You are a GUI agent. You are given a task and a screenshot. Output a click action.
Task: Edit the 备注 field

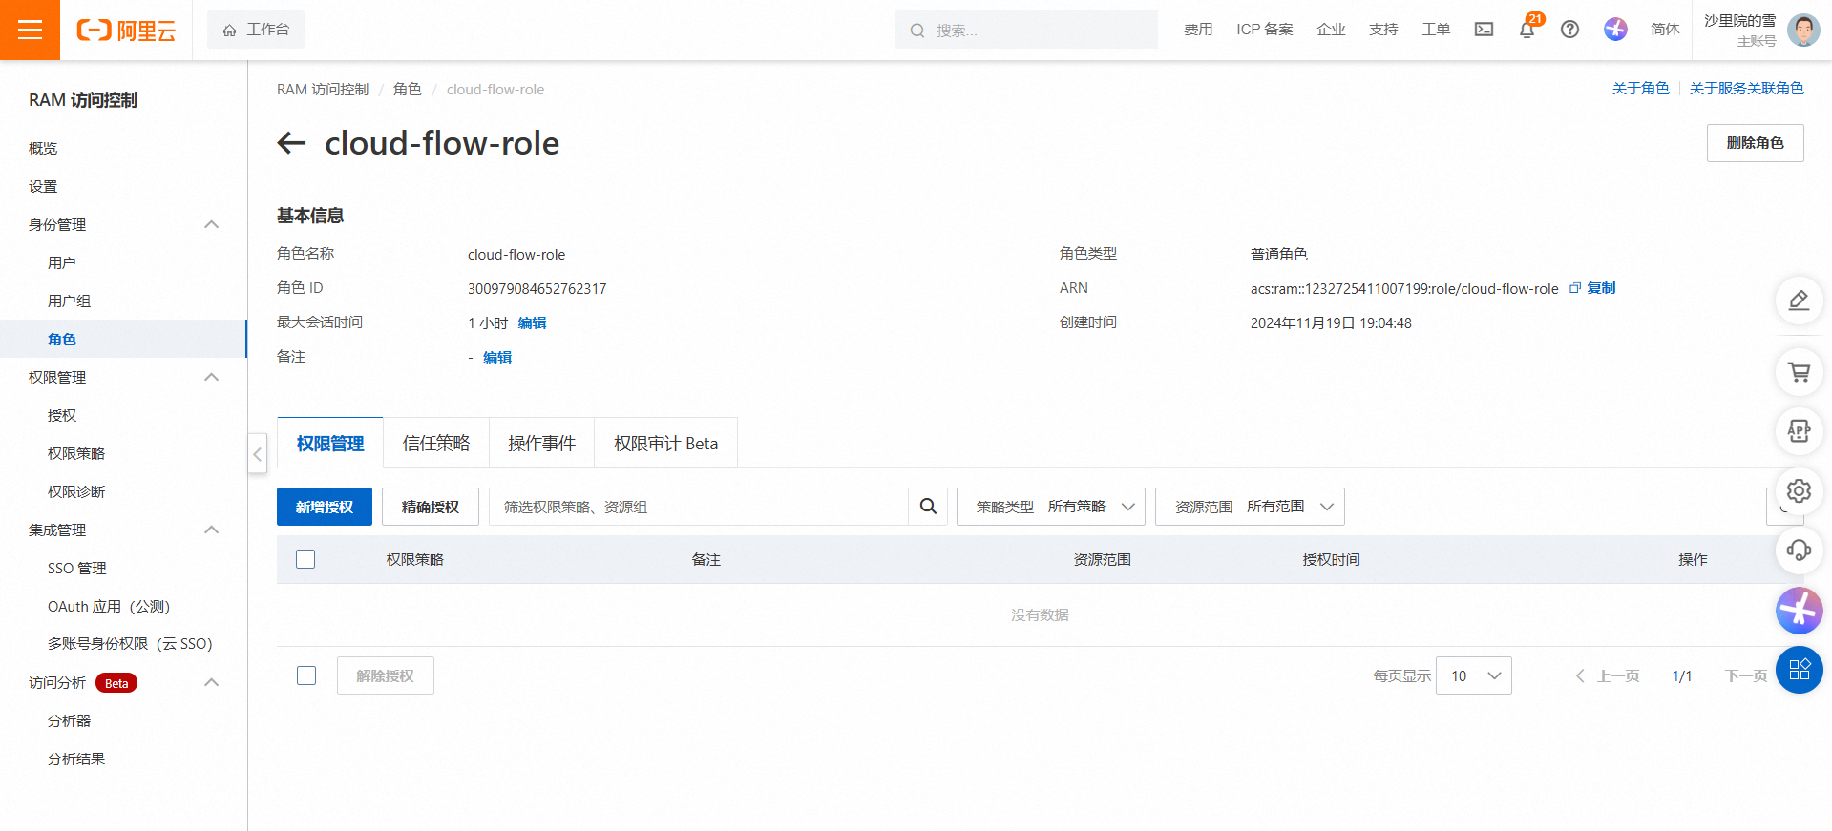click(x=497, y=357)
